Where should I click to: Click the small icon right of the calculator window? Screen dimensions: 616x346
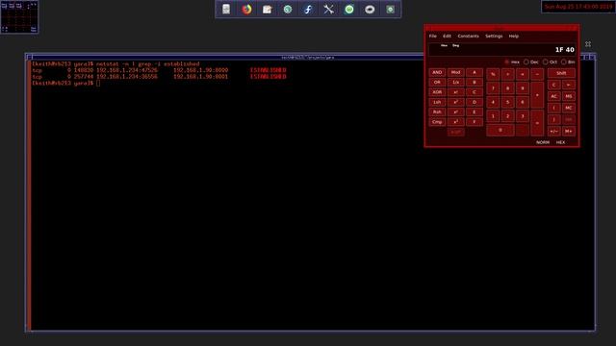pos(588,44)
